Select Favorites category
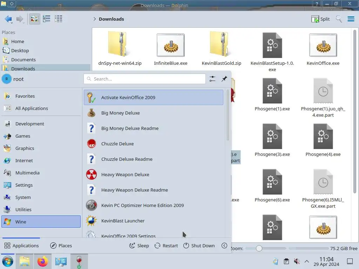Image resolution: width=359 pixels, height=269 pixels. (x=41, y=96)
